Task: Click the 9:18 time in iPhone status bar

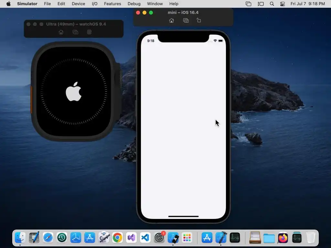Action: pos(151,41)
